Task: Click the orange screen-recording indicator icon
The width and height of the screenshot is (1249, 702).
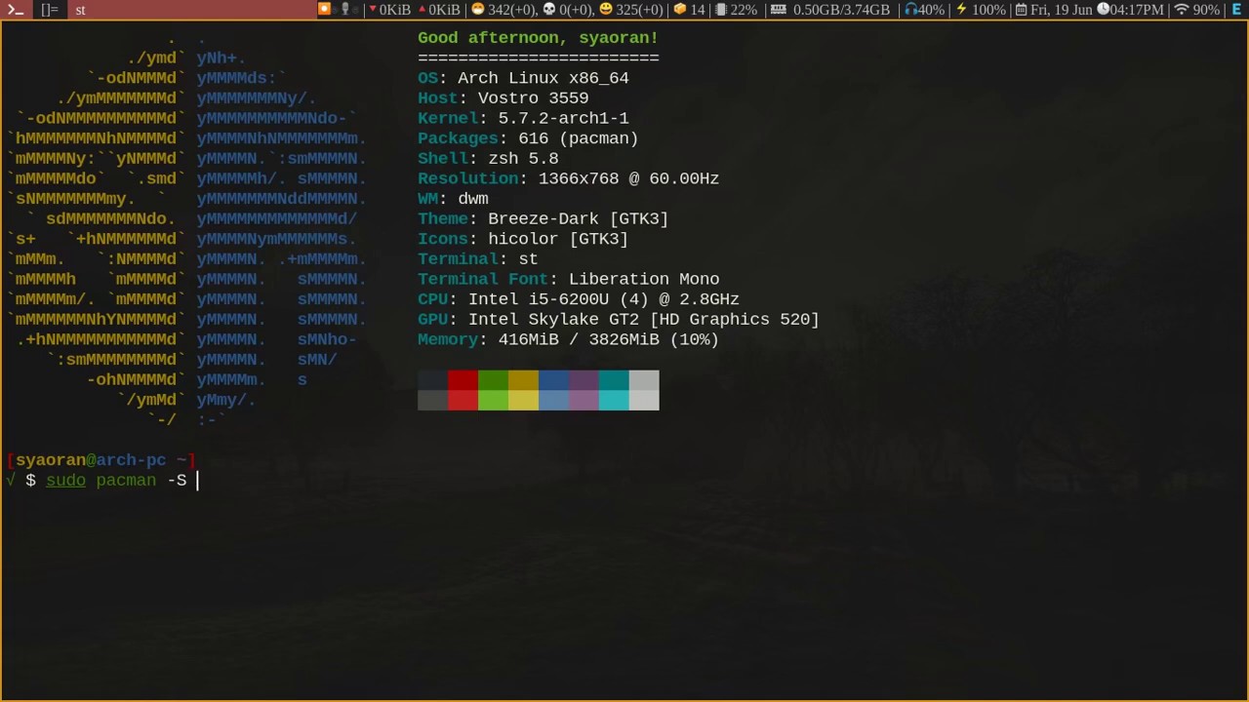Action: pos(325,10)
